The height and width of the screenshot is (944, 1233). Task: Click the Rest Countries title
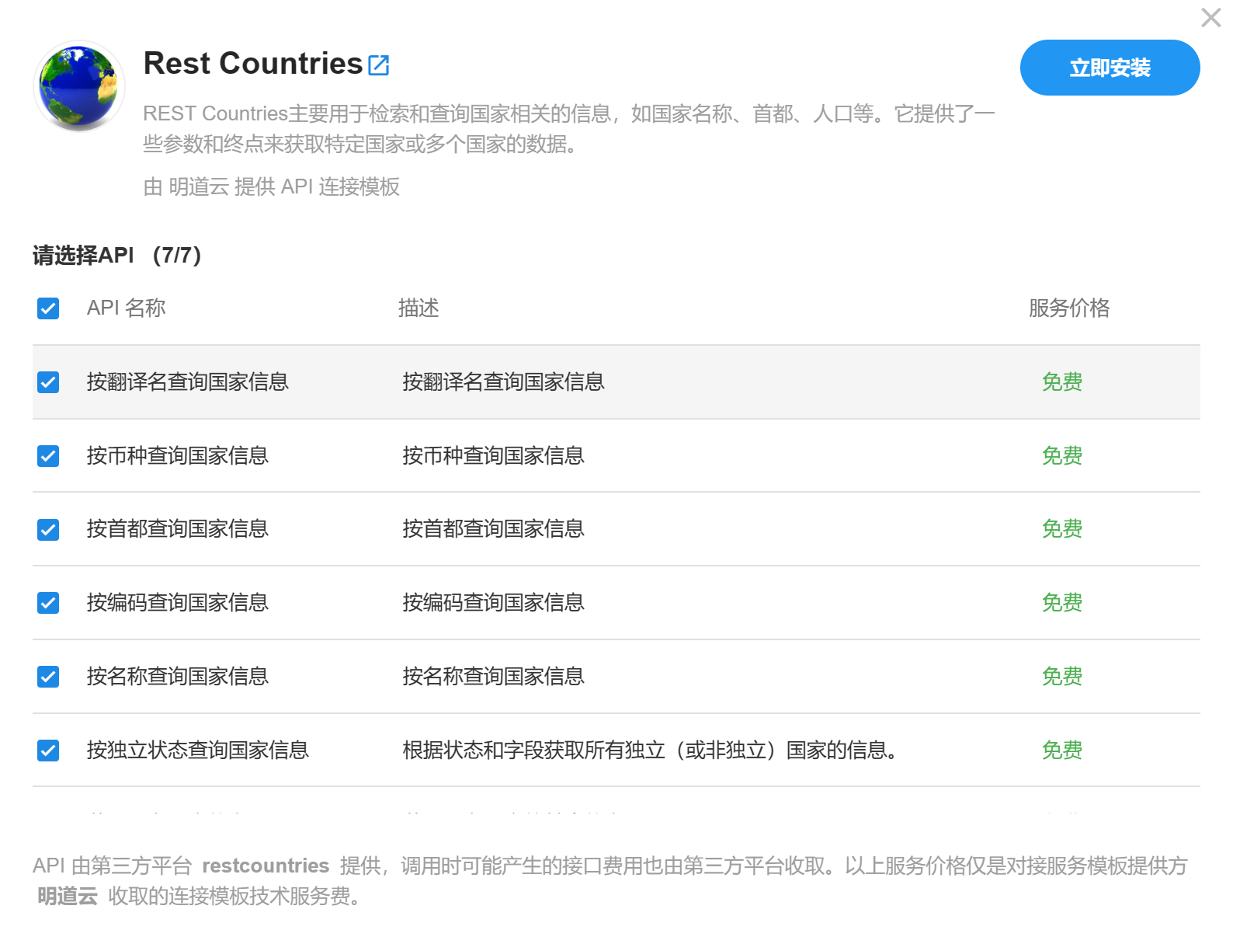coord(253,64)
